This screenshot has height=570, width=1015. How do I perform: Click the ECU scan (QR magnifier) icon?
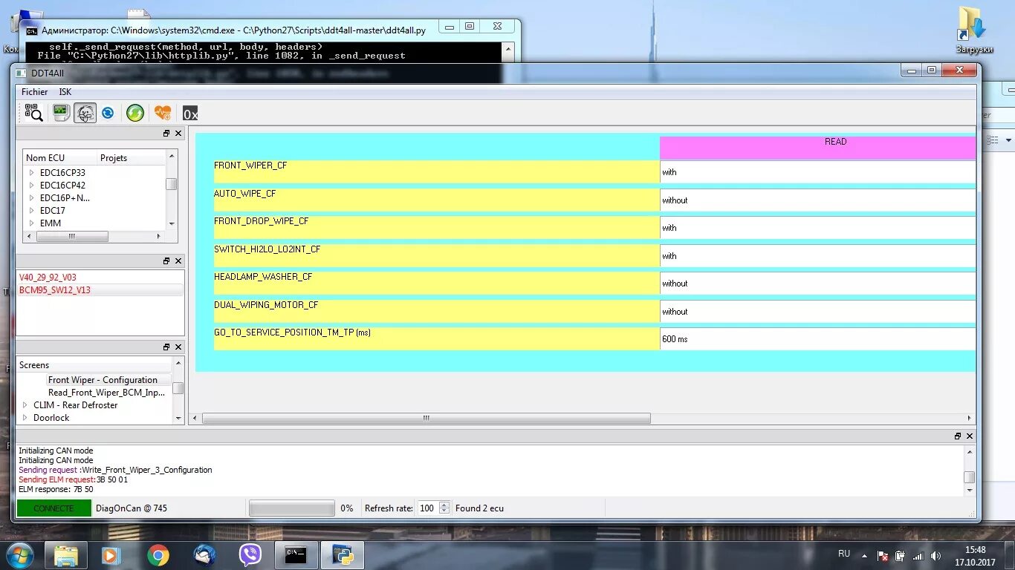(33, 113)
